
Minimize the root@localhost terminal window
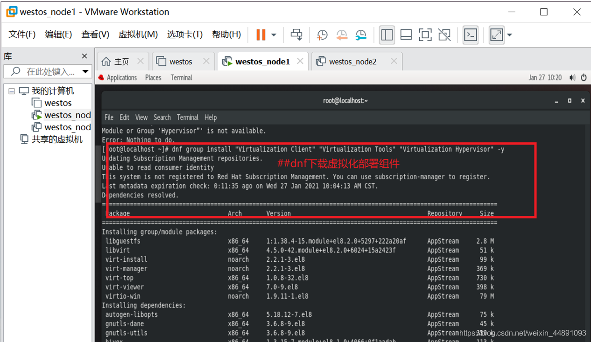[556, 101]
